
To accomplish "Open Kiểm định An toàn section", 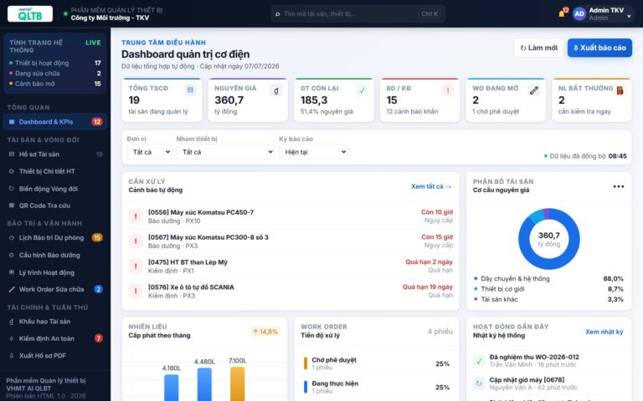I will point(55,338).
